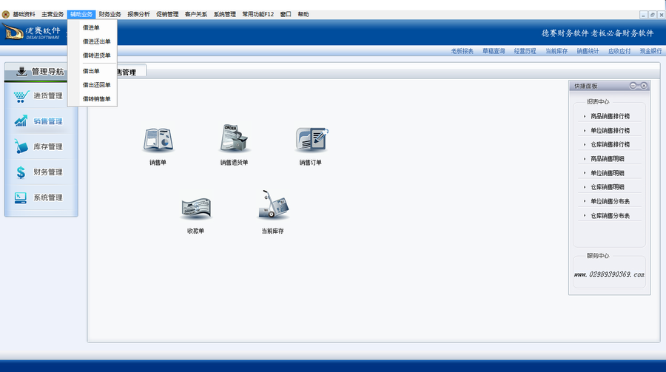Open the 窗口 menu
The width and height of the screenshot is (666, 372).
pos(286,15)
